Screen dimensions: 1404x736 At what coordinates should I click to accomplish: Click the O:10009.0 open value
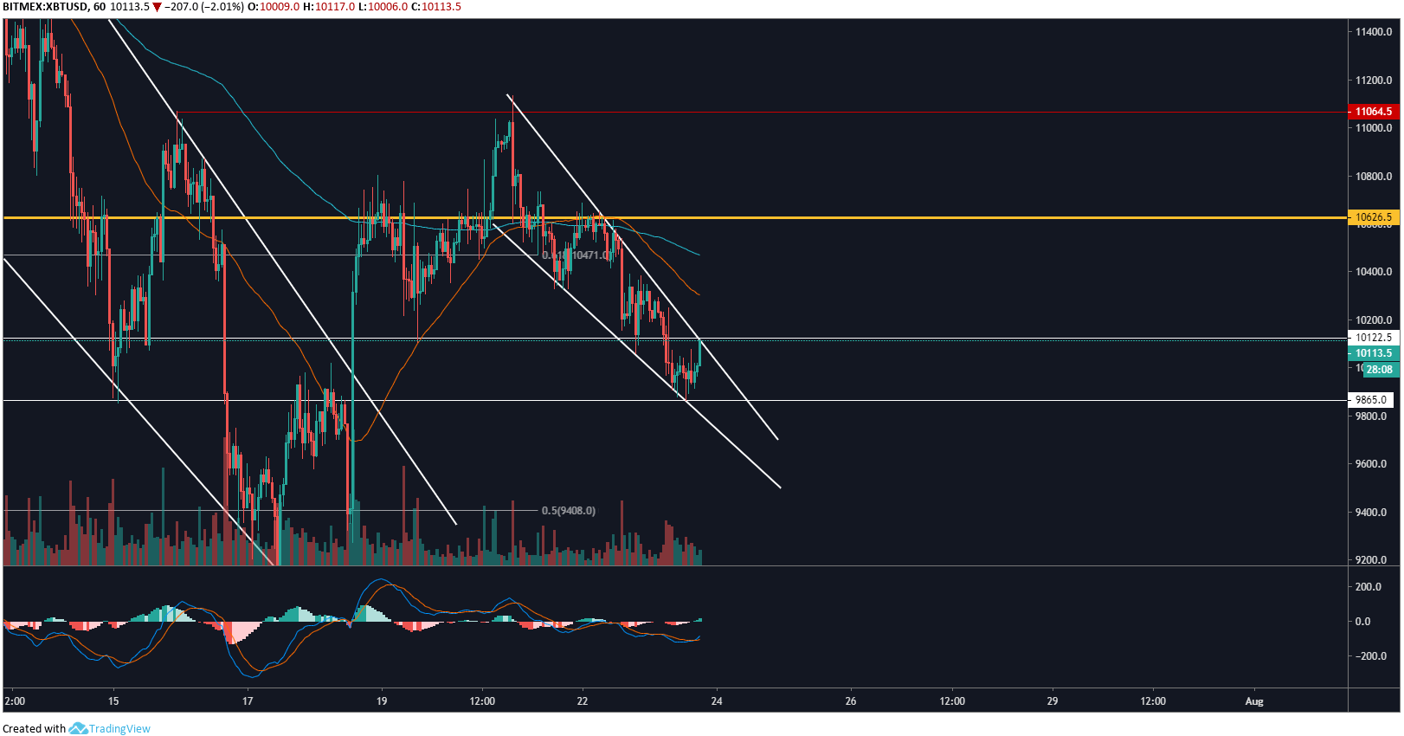274,7
